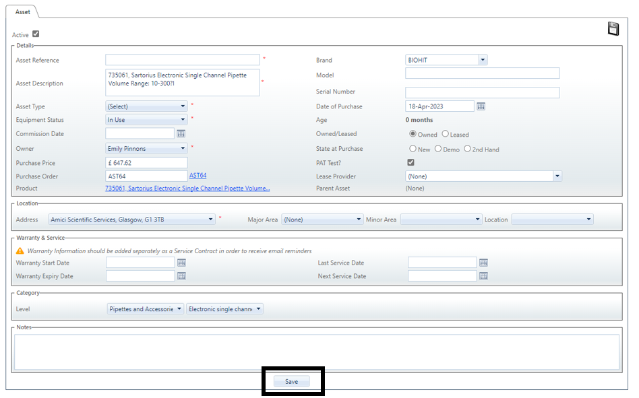Click the Commission Date field
Screen dimensions: 639x398
[140, 133]
